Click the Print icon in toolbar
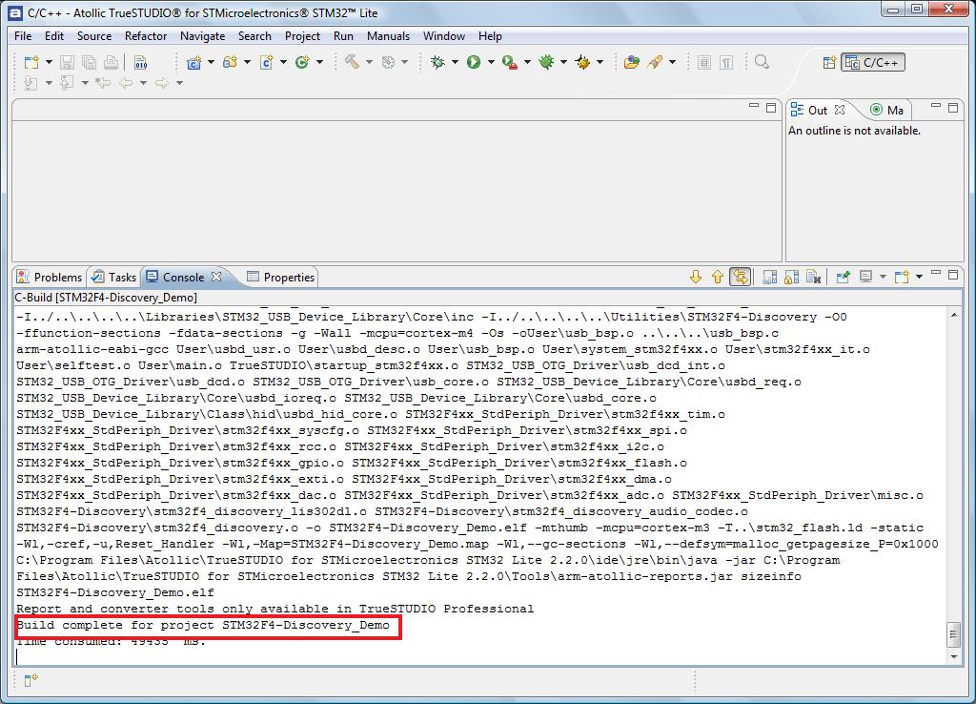This screenshot has height=704, width=976. pyautogui.click(x=111, y=62)
